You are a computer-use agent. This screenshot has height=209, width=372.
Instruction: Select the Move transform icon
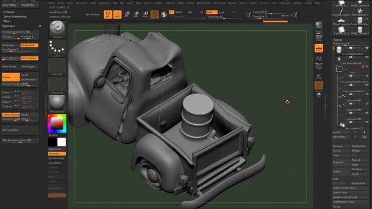click(127, 14)
